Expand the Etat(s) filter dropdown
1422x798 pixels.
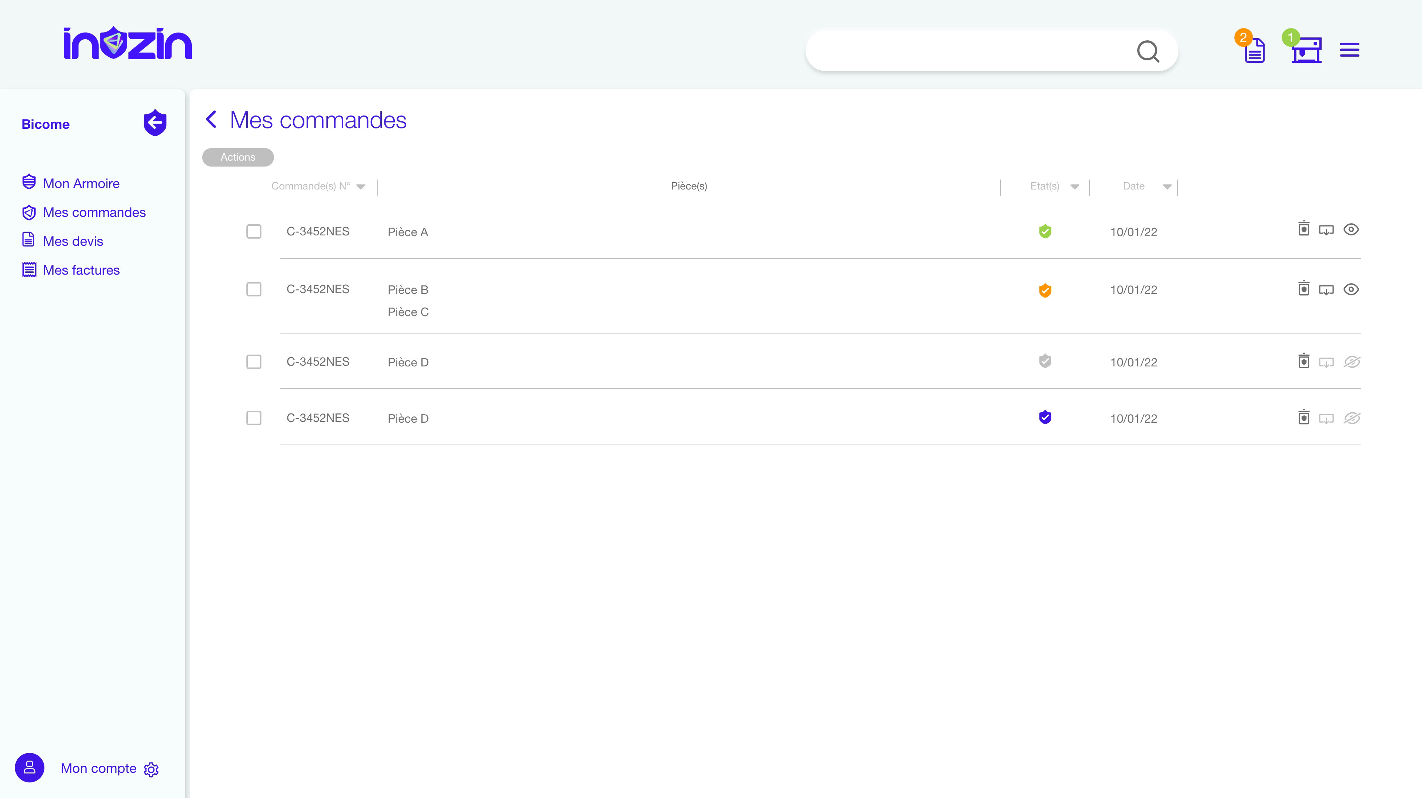click(x=1074, y=187)
